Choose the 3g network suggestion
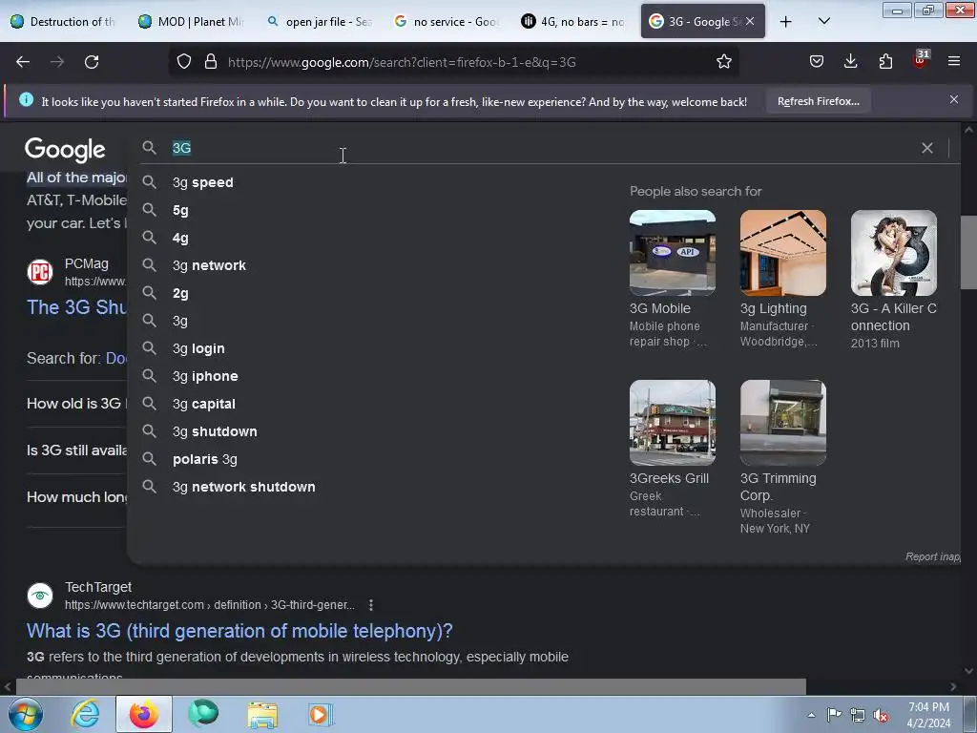977x733 pixels. click(209, 265)
